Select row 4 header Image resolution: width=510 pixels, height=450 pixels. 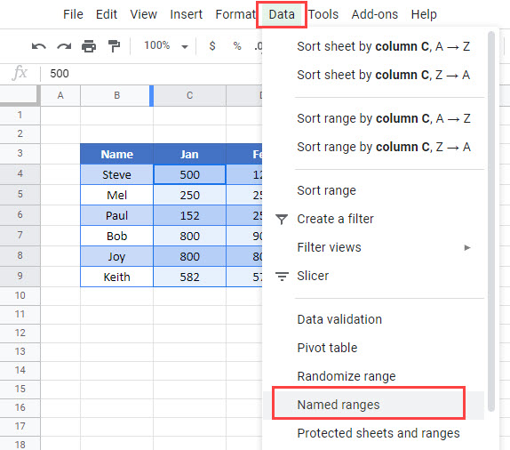[x=20, y=173]
